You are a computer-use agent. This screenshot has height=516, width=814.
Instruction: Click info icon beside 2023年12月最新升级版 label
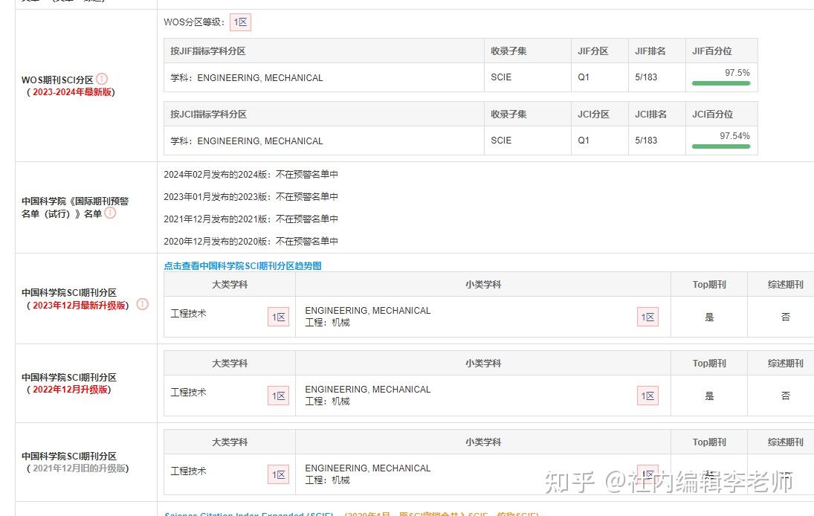[142, 304]
